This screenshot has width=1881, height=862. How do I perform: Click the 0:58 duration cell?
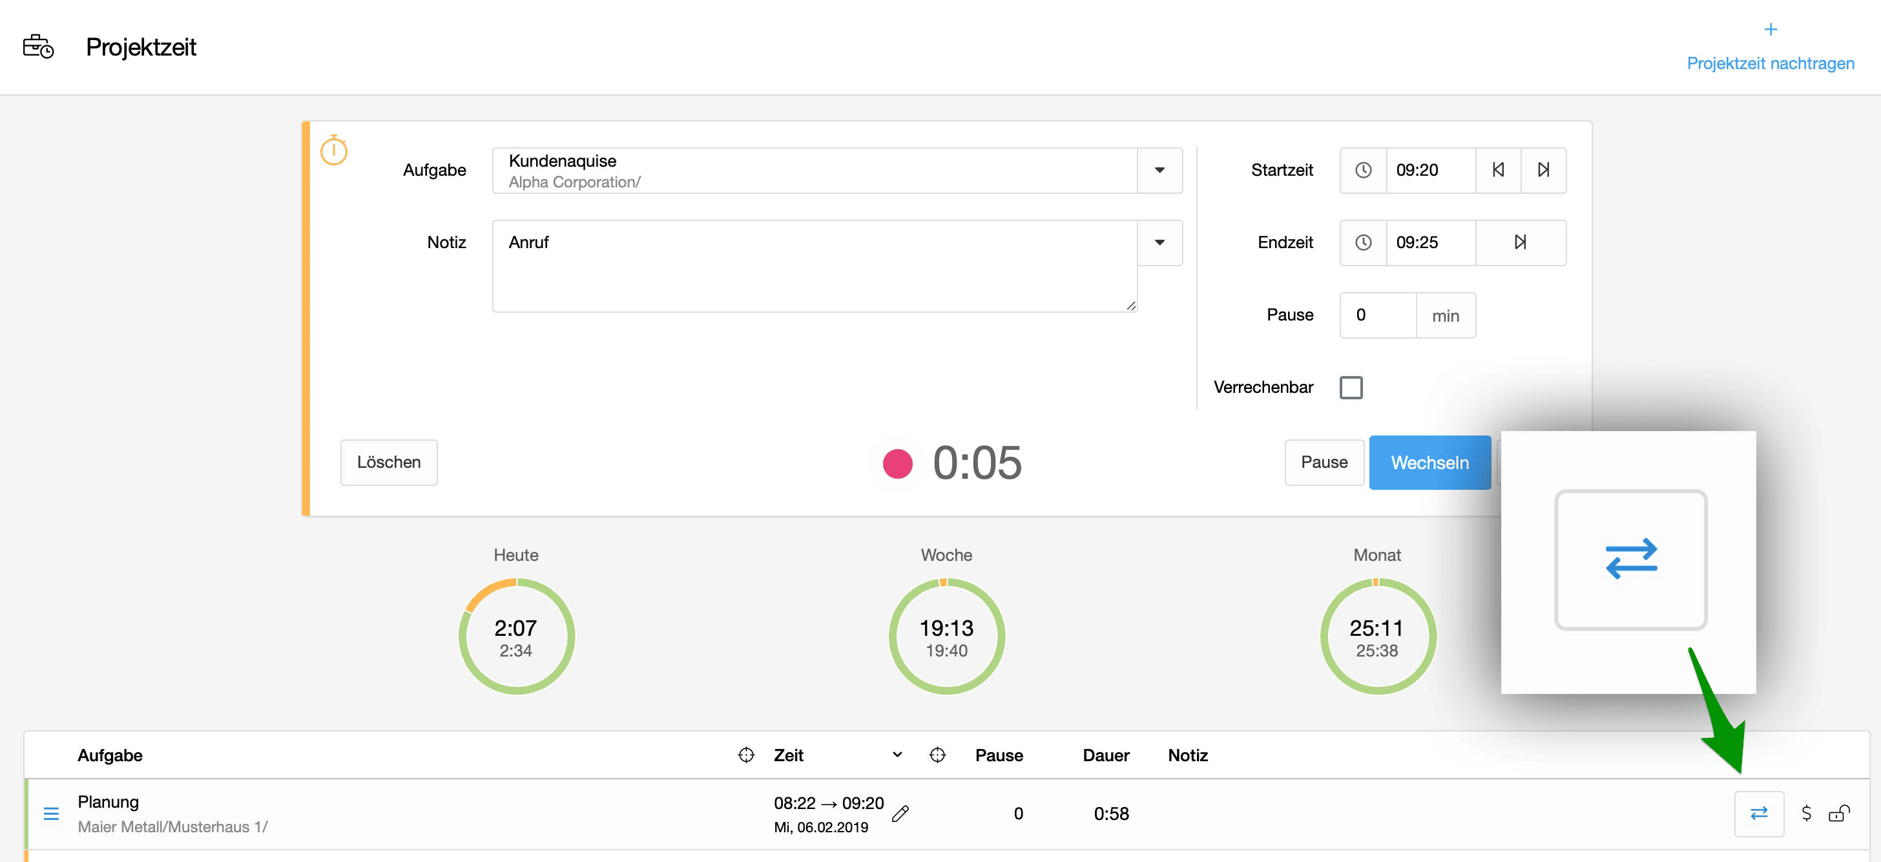click(1110, 814)
